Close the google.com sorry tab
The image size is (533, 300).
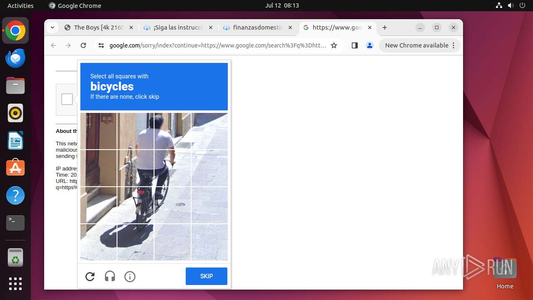tap(369, 27)
